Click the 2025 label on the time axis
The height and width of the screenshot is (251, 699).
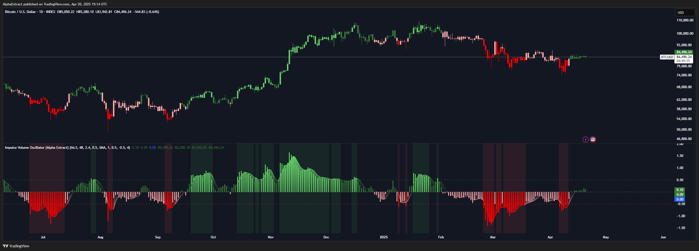(384, 237)
